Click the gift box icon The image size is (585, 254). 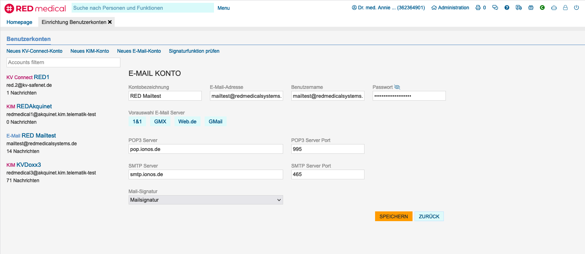[530, 8]
